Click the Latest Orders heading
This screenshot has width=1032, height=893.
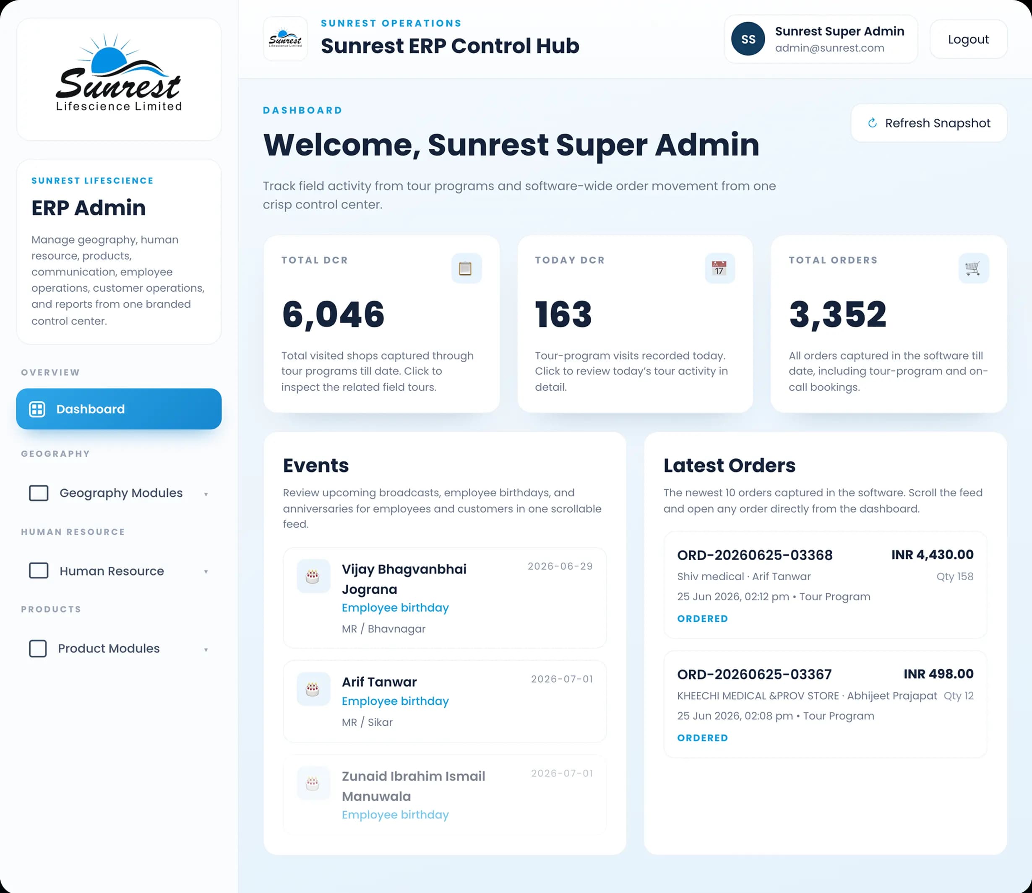(x=730, y=465)
